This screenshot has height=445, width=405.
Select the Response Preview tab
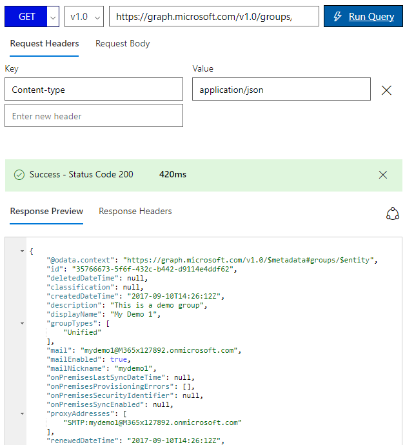46,212
